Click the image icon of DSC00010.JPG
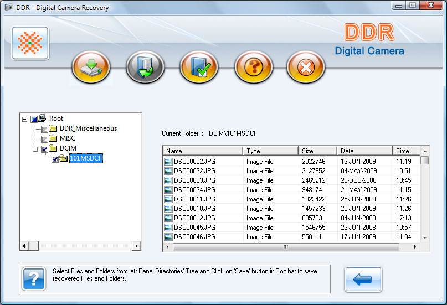Screen dimensions: 447x305 coord(168,209)
